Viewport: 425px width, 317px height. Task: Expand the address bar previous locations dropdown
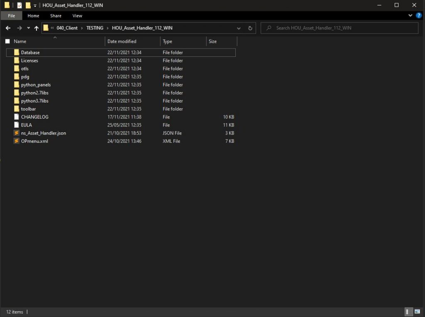(x=239, y=28)
